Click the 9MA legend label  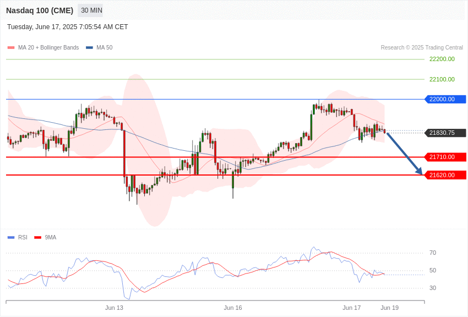(51, 237)
